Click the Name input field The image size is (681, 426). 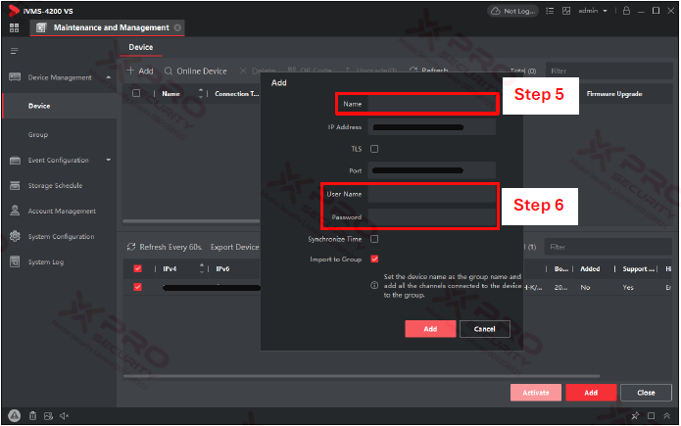[x=431, y=103]
